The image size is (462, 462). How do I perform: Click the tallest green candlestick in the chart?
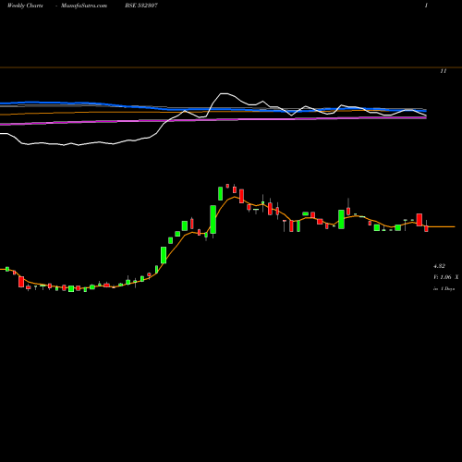213,220
